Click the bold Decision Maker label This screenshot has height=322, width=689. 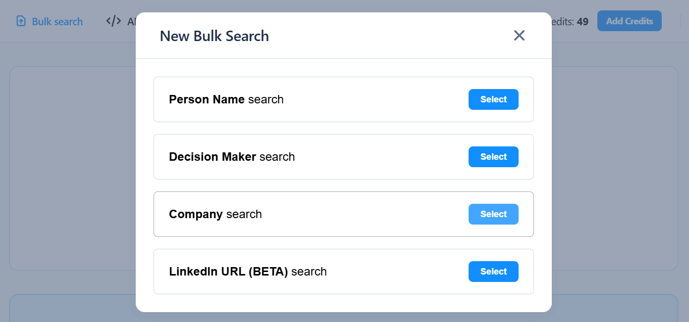click(x=212, y=157)
